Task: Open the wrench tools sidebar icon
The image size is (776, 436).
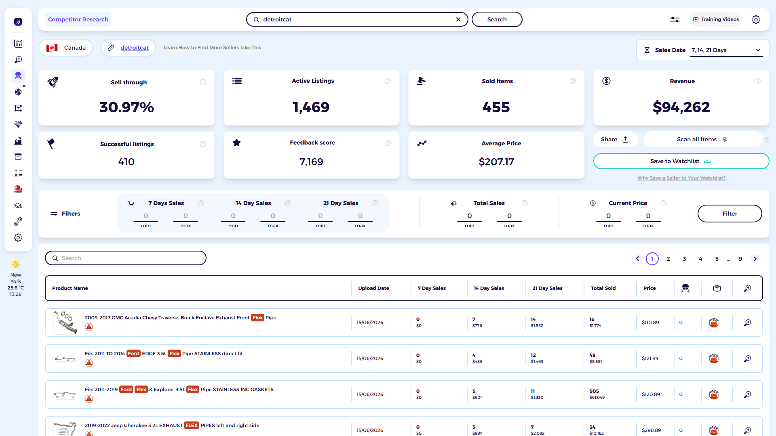Action: 18,222
